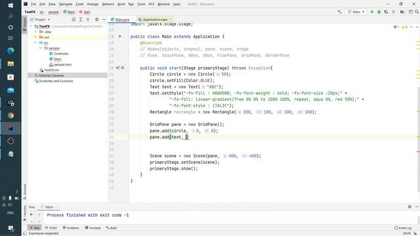Expand the out folder
Image resolution: width=420 pixels, height=236 pixels.
pos(35,37)
